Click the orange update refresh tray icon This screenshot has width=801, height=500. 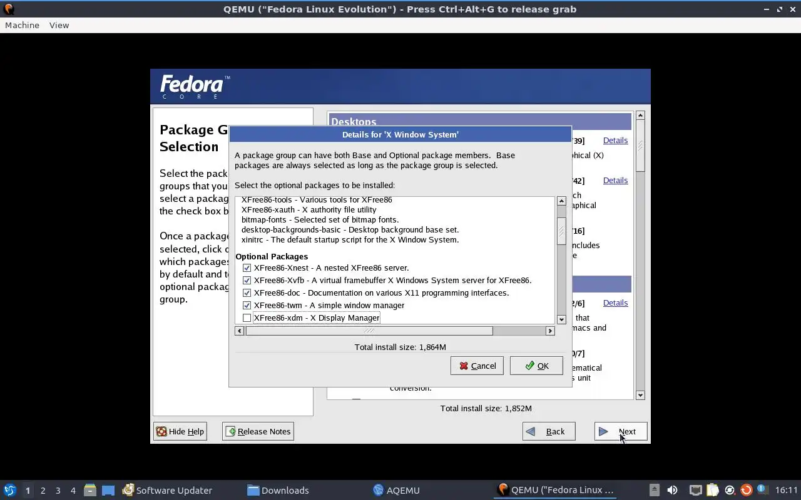(746, 490)
